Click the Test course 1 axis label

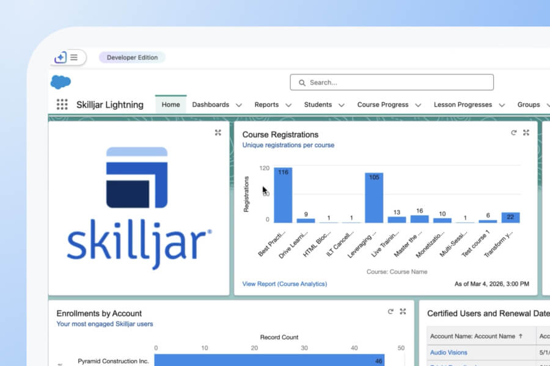[475, 243]
